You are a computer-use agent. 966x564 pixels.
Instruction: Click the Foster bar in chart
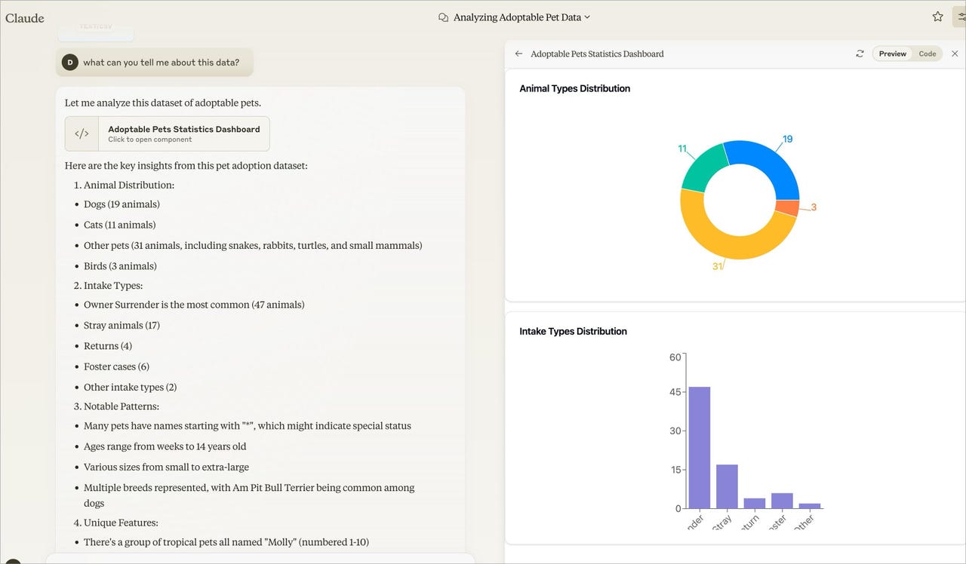pyautogui.click(x=782, y=501)
